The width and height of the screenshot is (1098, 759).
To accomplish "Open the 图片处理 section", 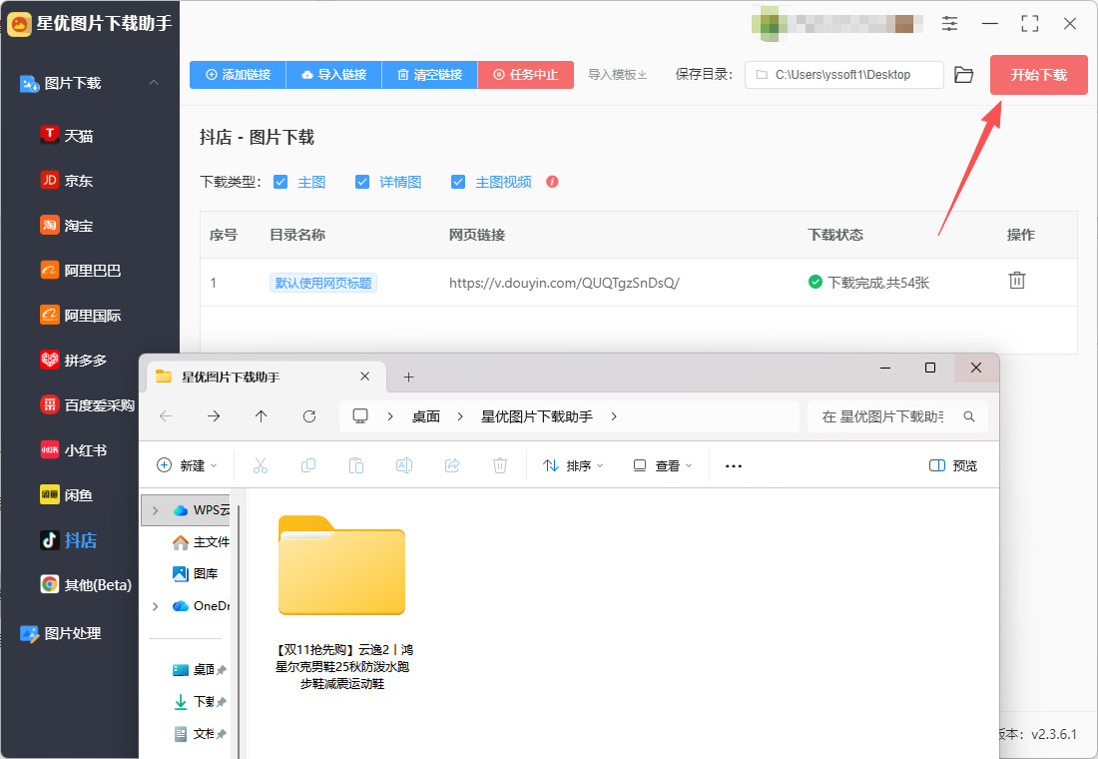I will point(61,633).
